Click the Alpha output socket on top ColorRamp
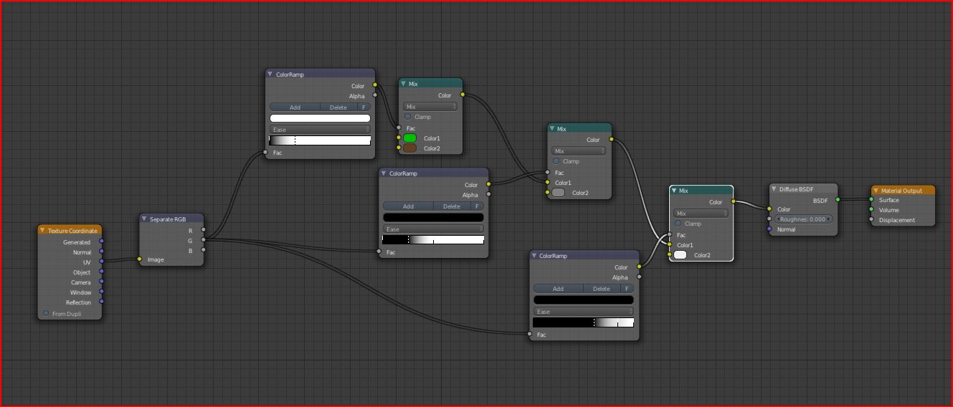The width and height of the screenshot is (953, 407). [x=375, y=95]
